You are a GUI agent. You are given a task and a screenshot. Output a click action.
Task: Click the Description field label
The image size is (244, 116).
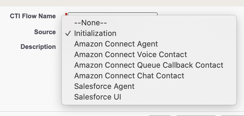point(38,47)
